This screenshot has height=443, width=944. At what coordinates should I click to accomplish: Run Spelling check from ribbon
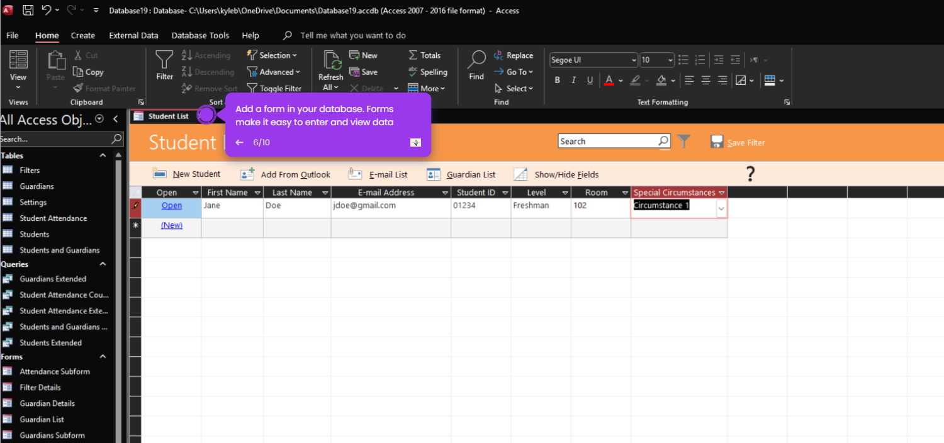[427, 72]
